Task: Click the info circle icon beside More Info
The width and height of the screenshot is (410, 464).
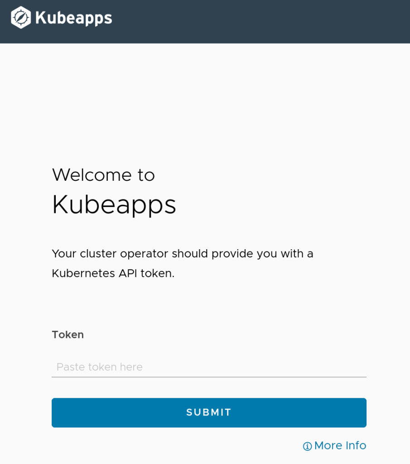Action: point(307,446)
